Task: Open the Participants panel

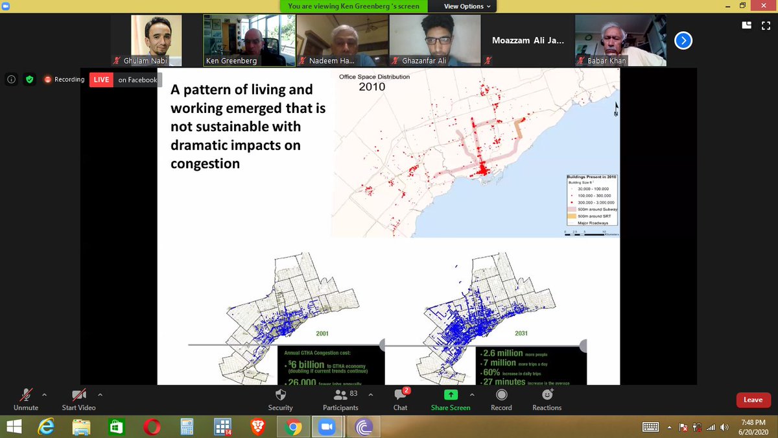Action: click(340, 399)
